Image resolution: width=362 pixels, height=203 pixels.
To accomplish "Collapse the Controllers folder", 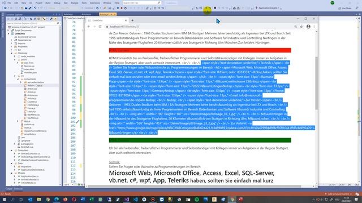I will pyautogui.click(x=11, y=151).
